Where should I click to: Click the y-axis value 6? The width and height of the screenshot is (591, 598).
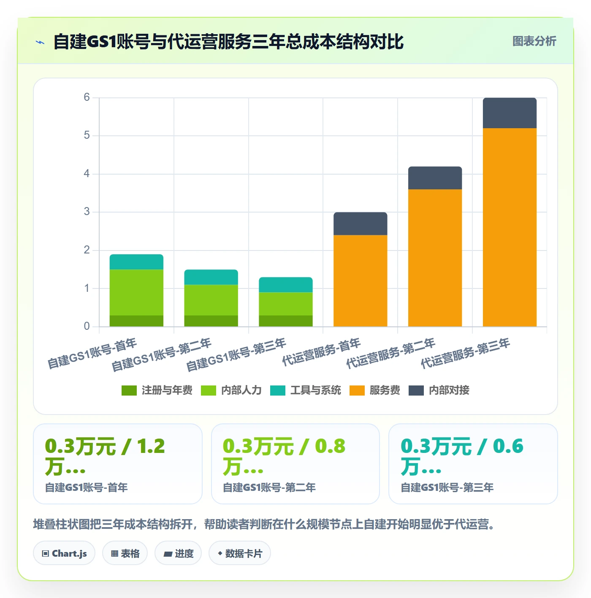point(87,97)
